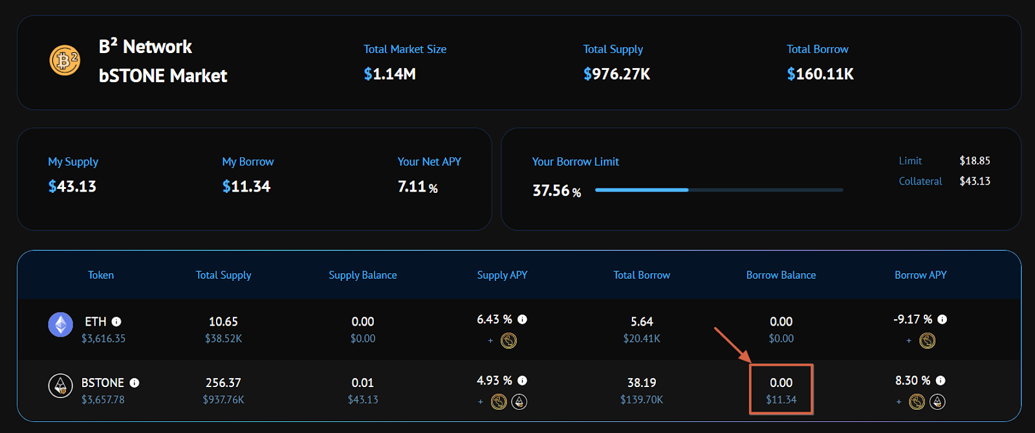
Task: Click the reward coin icon under ETH Borrow APY
Action: [x=928, y=340]
